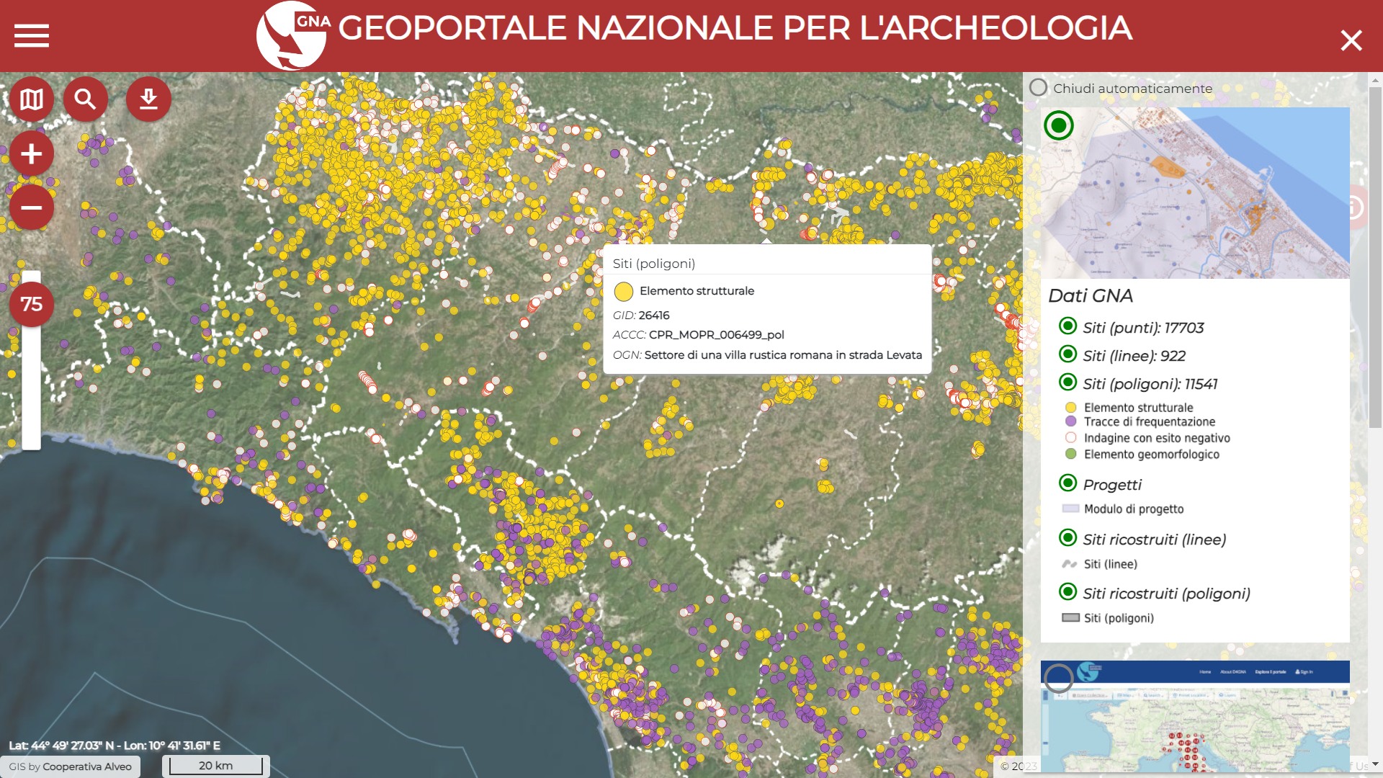1383x778 pixels.
Task: Click the Cooperativa Alveo link
Action: pyautogui.click(x=85, y=766)
